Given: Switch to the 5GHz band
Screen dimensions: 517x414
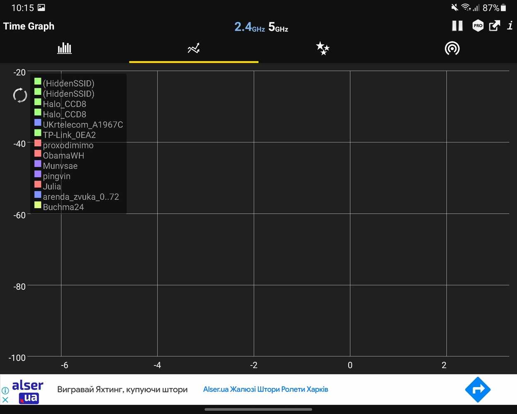Looking at the screenshot, I should click(x=278, y=27).
